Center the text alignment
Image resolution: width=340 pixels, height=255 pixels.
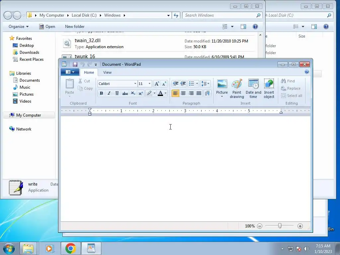[183, 93]
